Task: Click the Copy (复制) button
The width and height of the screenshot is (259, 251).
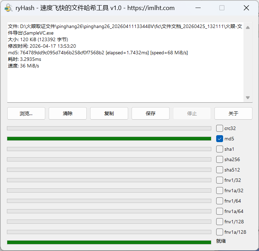Action: click(109, 113)
